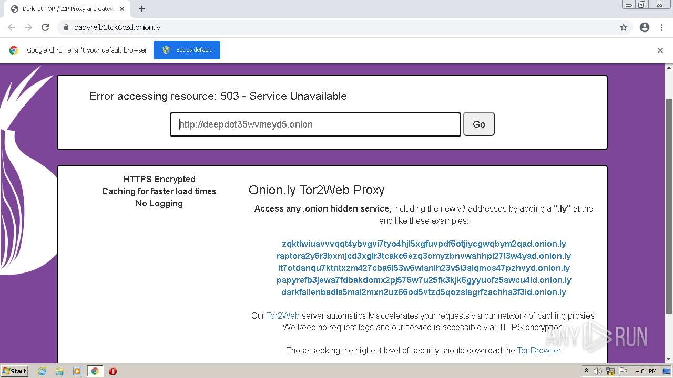This screenshot has width=673, height=378.
Task: Dismiss the default browser notification bar
Action: [x=660, y=50]
